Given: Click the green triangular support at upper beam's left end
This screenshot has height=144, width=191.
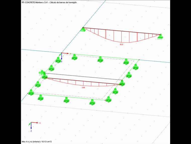Looking at the screenshot, I should coord(83,30).
